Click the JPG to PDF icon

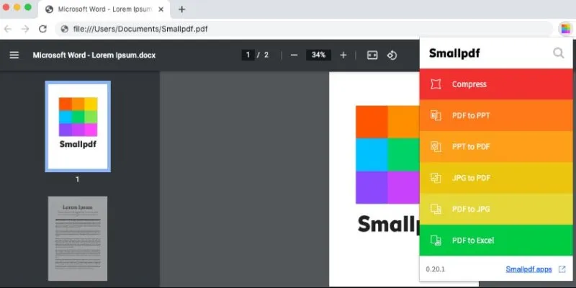point(436,178)
